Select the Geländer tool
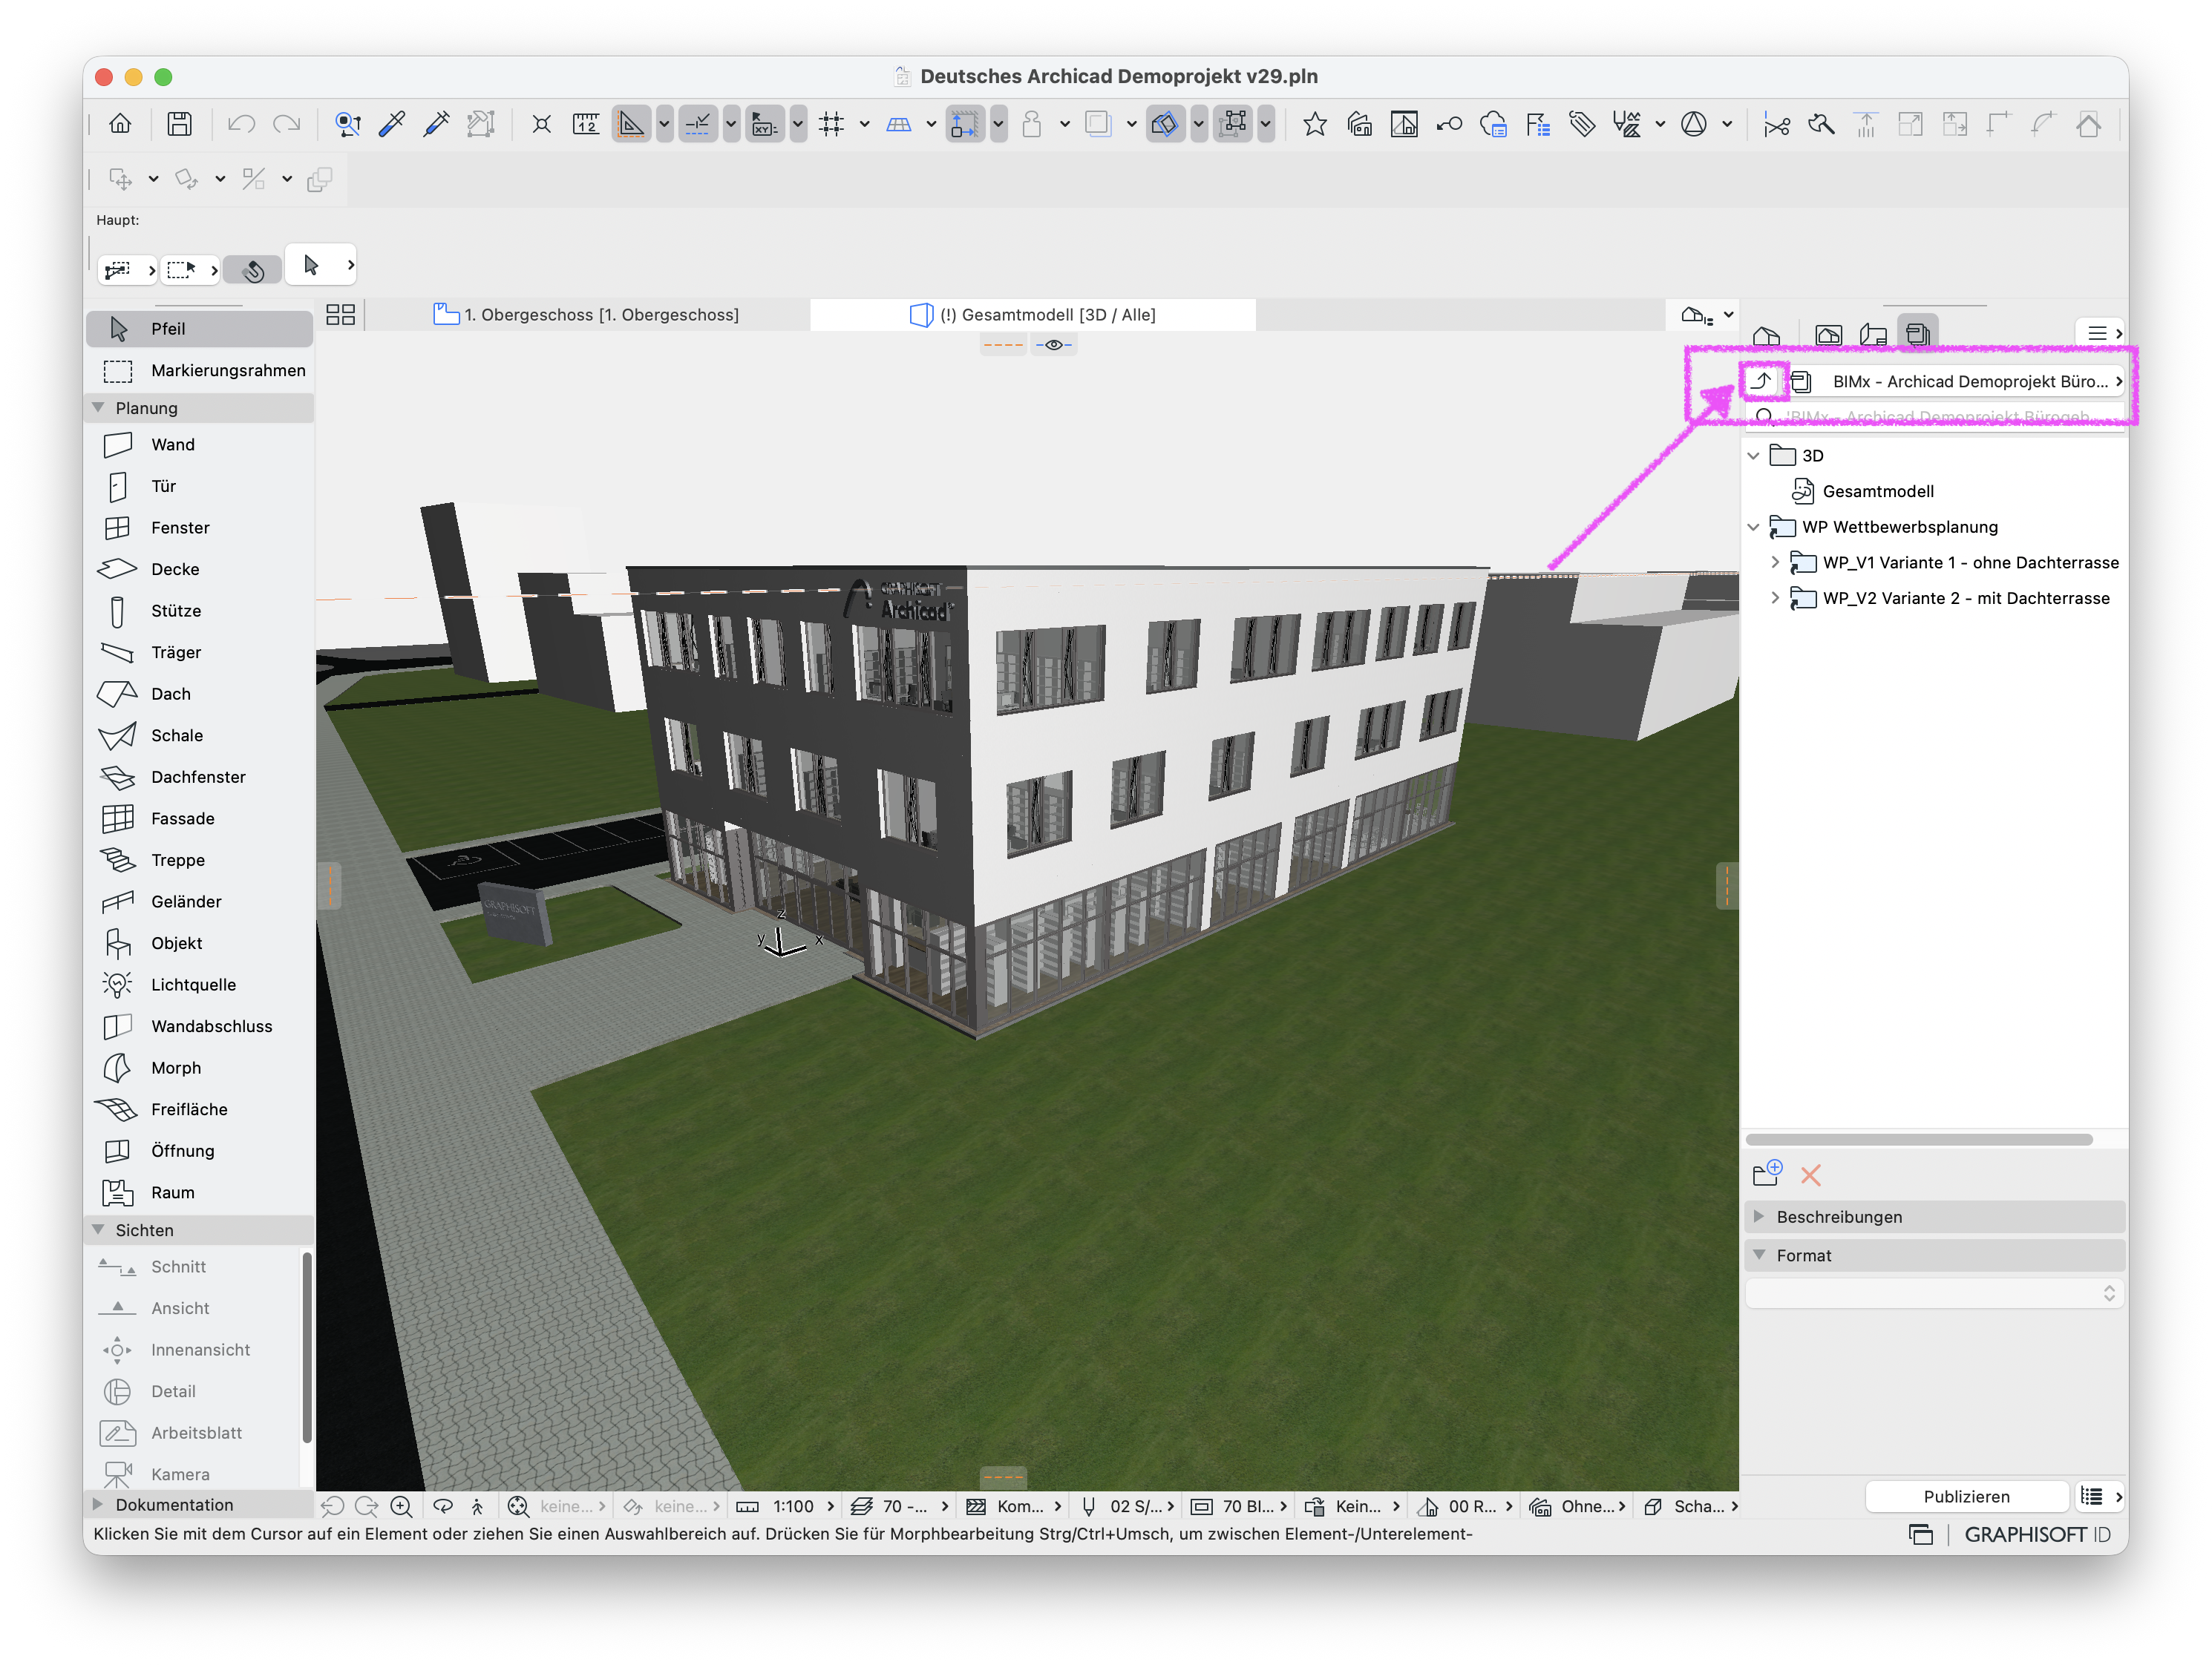The image size is (2212, 1665). [199, 902]
